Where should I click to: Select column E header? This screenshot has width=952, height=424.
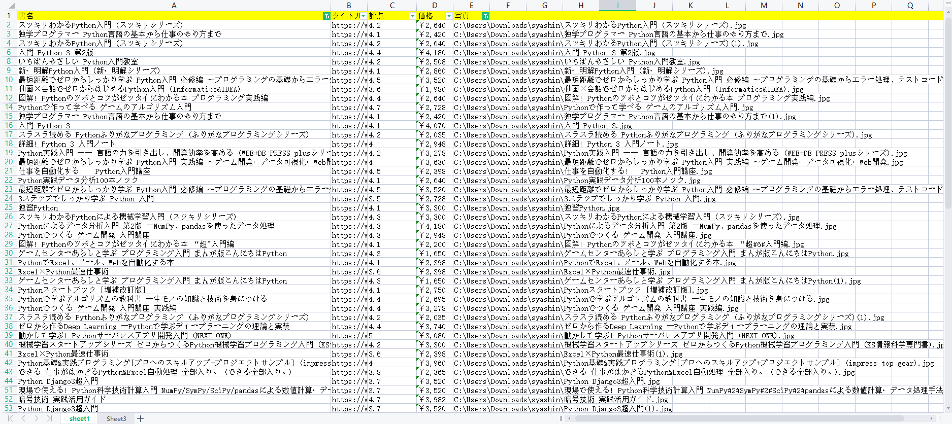471,6
